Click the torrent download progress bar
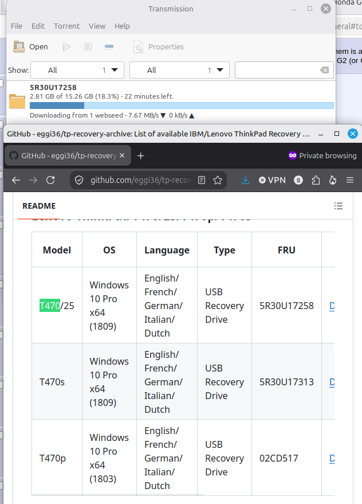Screen dimensions: 362x504 tap(182, 106)
